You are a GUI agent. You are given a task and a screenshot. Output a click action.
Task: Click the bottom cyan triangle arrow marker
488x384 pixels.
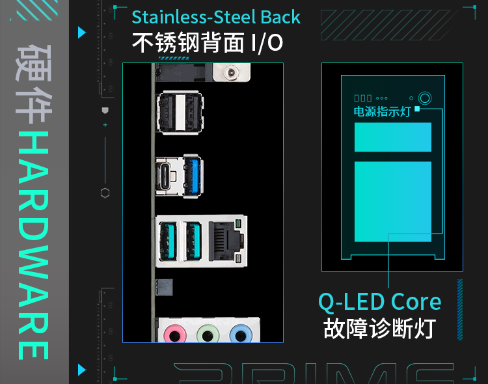click(x=81, y=370)
